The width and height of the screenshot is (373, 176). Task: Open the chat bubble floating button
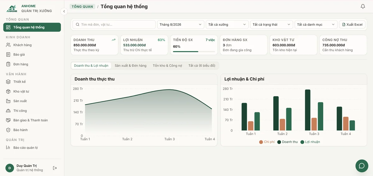click(x=362, y=166)
